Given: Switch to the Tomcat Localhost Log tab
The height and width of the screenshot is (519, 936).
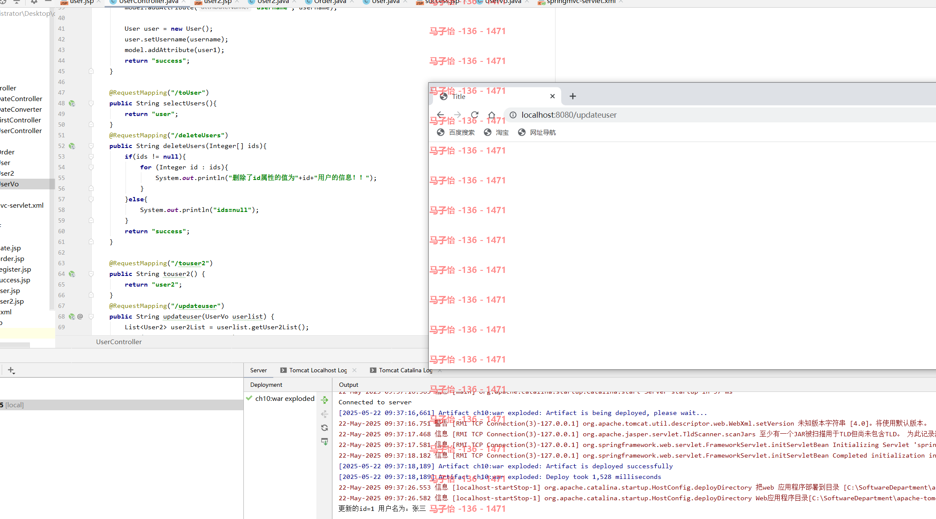Looking at the screenshot, I should (x=318, y=370).
